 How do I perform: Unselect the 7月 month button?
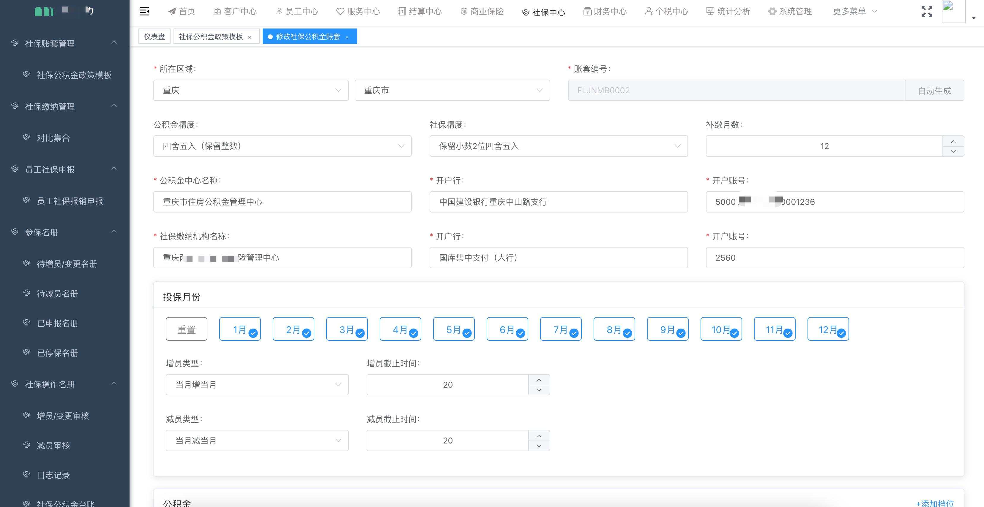(x=560, y=328)
